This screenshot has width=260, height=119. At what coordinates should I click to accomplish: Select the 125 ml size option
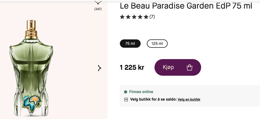[157, 44]
